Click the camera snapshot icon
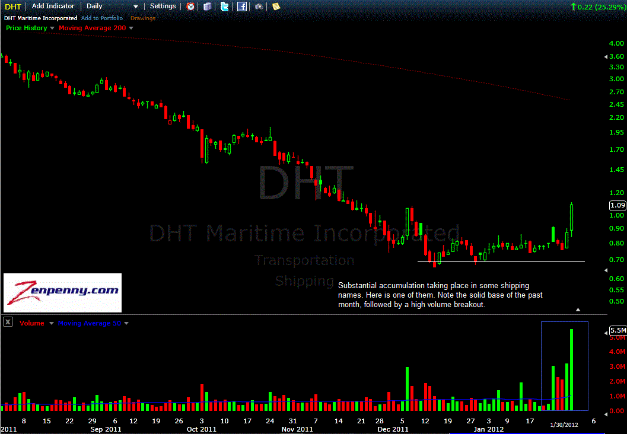 259,7
